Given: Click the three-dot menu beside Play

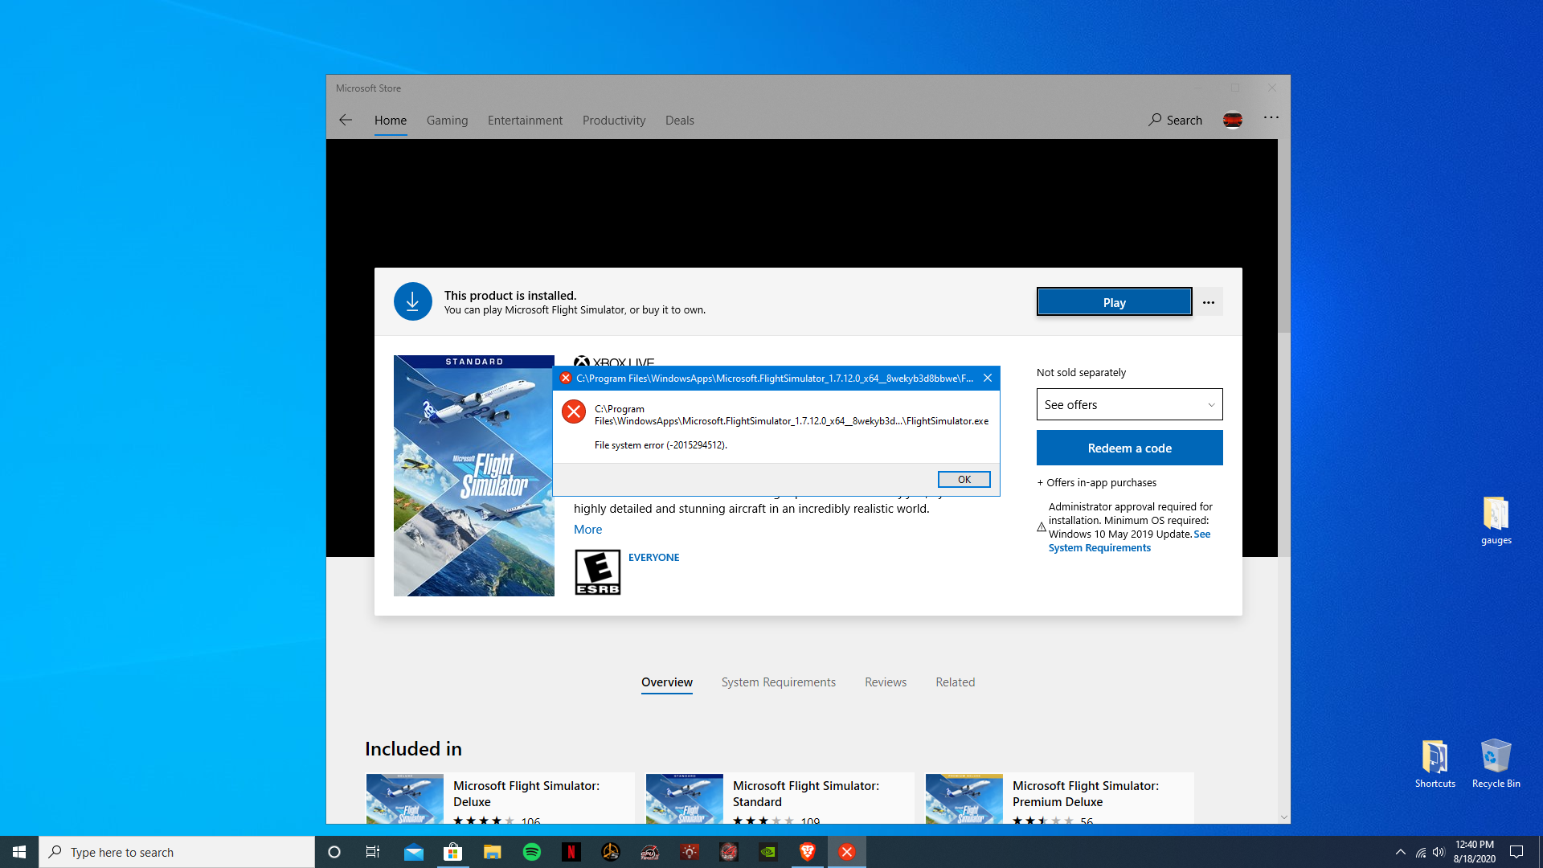Looking at the screenshot, I should [1208, 302].
